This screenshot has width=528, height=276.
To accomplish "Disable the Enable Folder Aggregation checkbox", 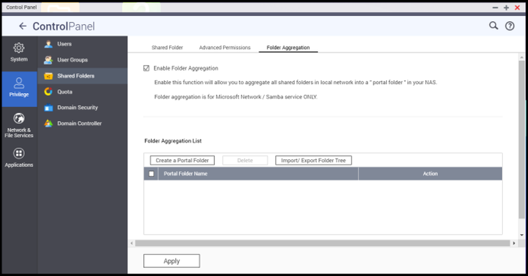I will [146, 68].
